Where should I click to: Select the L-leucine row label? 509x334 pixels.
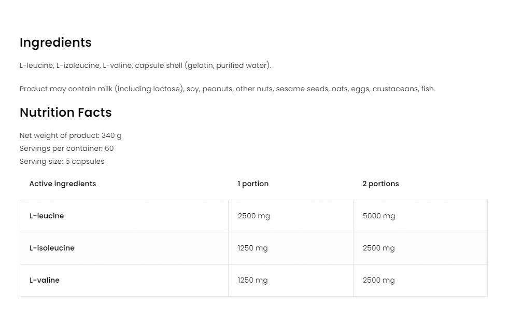pos(47,216)
